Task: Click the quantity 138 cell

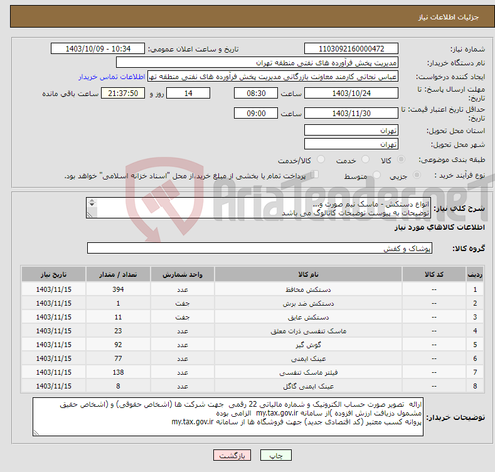Action: coord(118,372)
